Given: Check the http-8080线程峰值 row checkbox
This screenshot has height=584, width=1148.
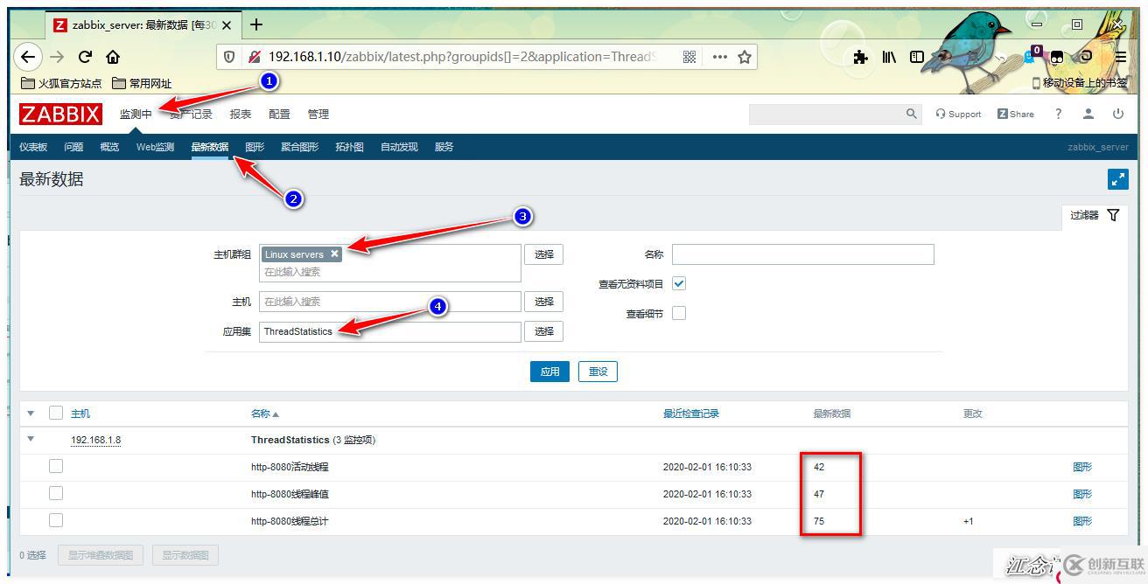Looking at the screenshot, I should (x=56, y=493).
